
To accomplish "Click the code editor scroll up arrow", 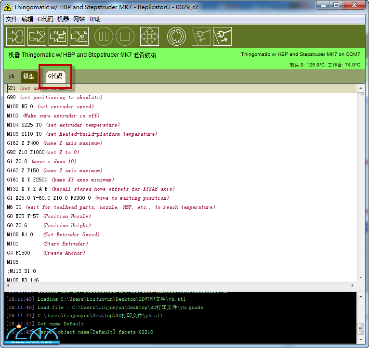I will point(361,88).
